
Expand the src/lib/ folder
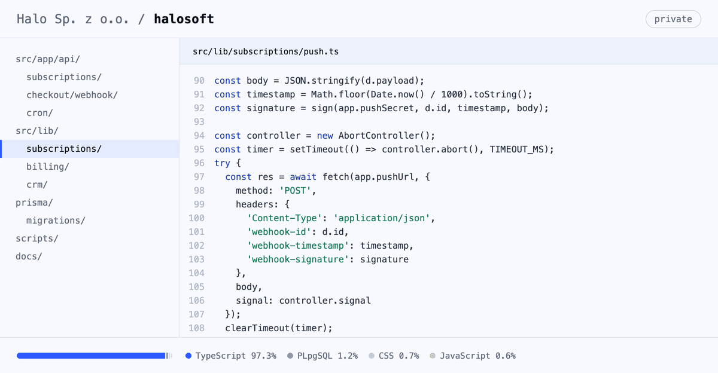click(x=37, y=131)
